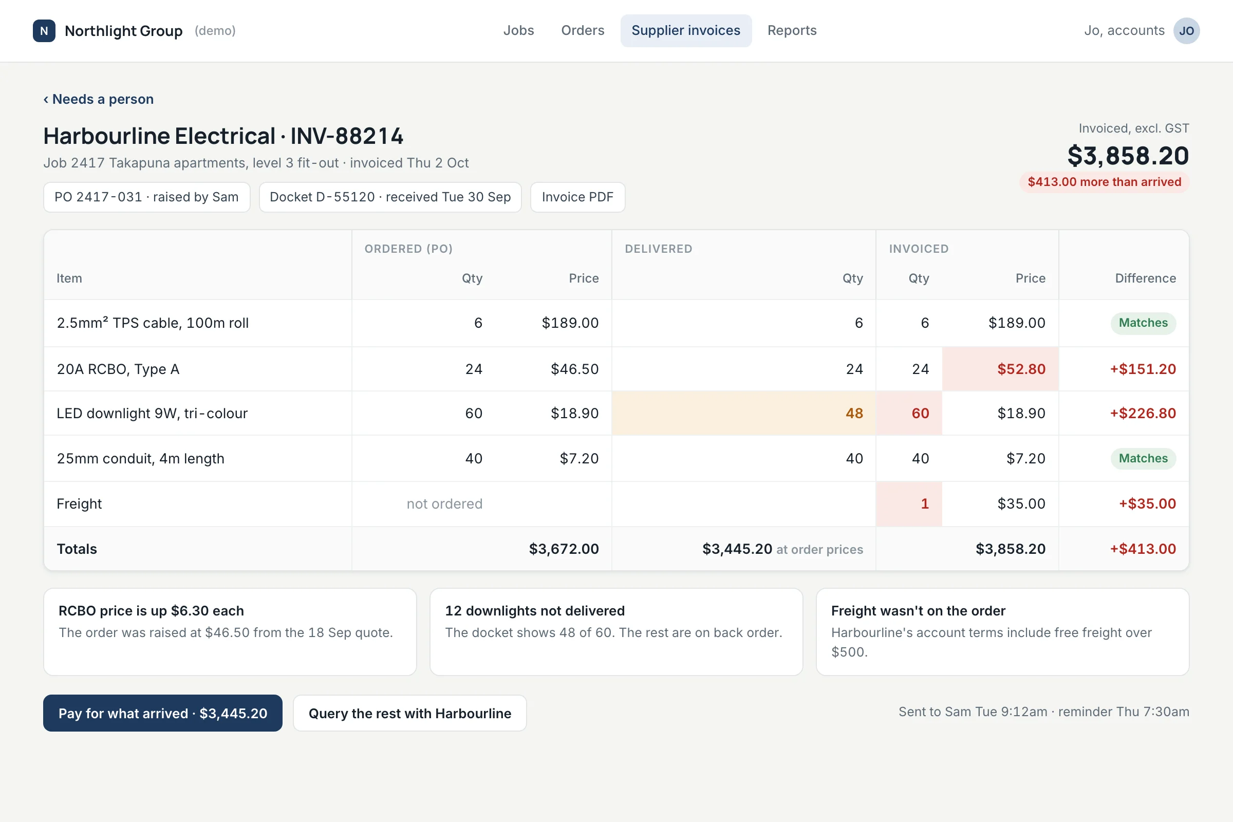Select the LED downlight 9W, tri-colour item
Screen dimensions: 1233x822
click(152, 413)
